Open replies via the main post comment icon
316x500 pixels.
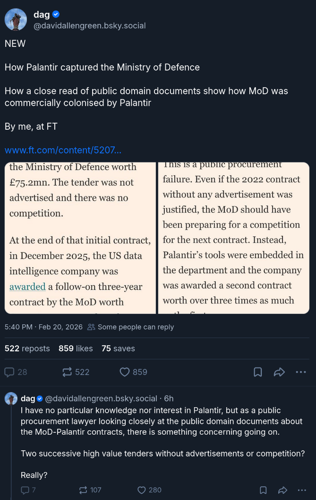[9, 372]
